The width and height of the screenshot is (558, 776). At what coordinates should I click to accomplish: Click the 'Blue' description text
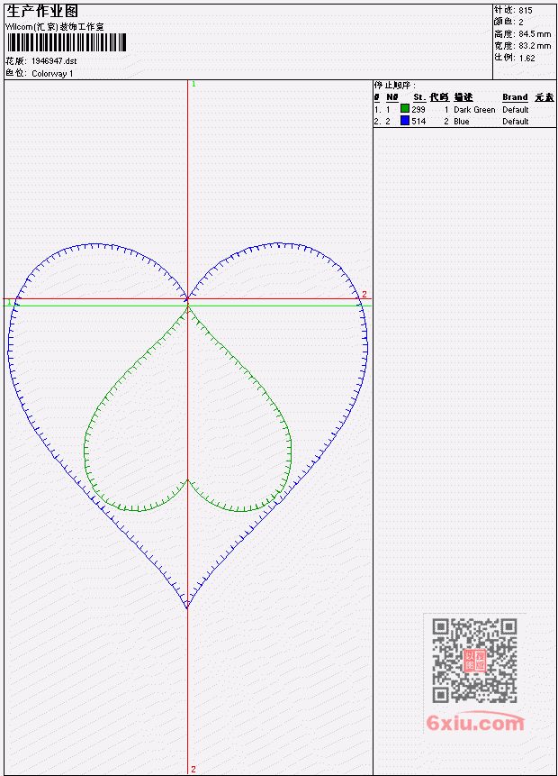[462, 122]
